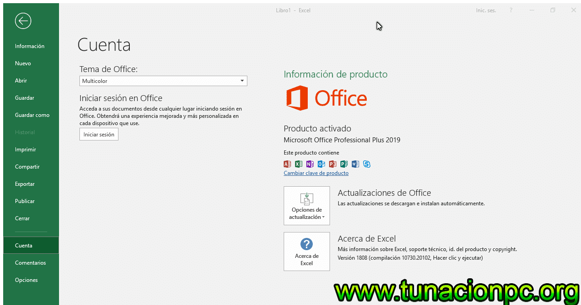Viewport: 581px width, 305px height.
Task: Click Cambiar clave de producto link
Action: point(316,173)
